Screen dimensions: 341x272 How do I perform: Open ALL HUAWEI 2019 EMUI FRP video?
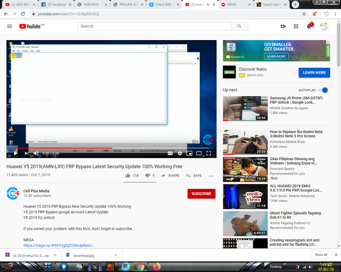pyautogui.click(x=296, y=188)
